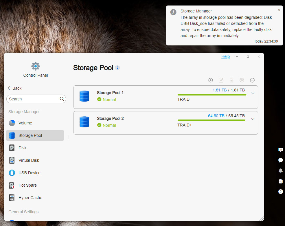Expand Storage Pool 2 details chevron

tap(253, 119)
